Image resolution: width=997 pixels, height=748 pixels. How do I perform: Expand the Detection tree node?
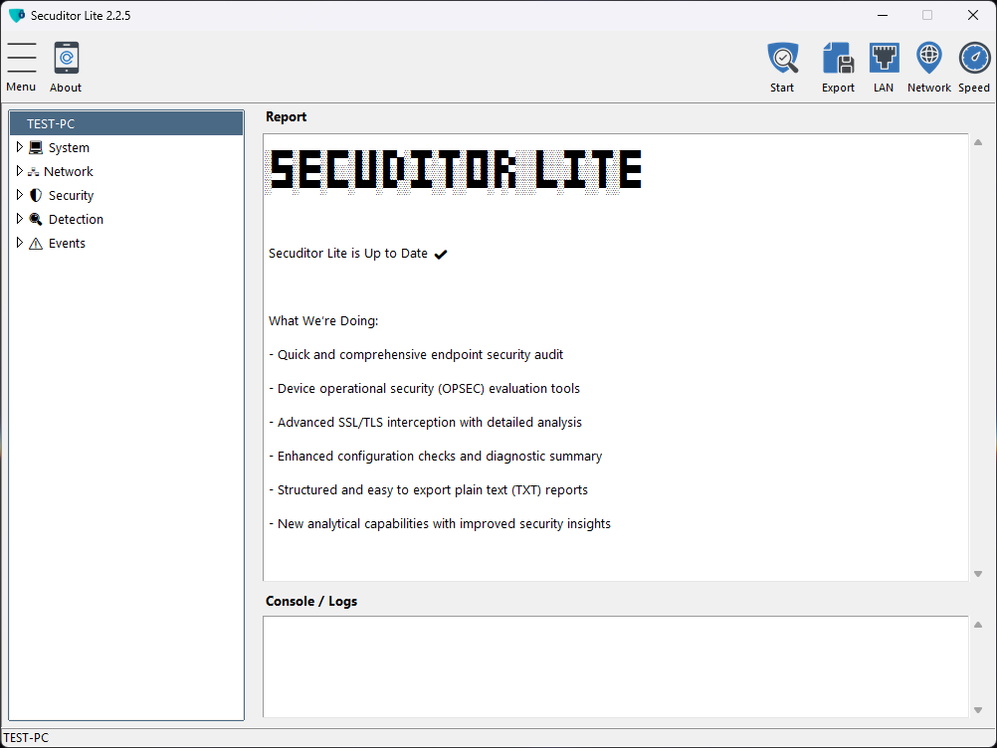point(19,219)
